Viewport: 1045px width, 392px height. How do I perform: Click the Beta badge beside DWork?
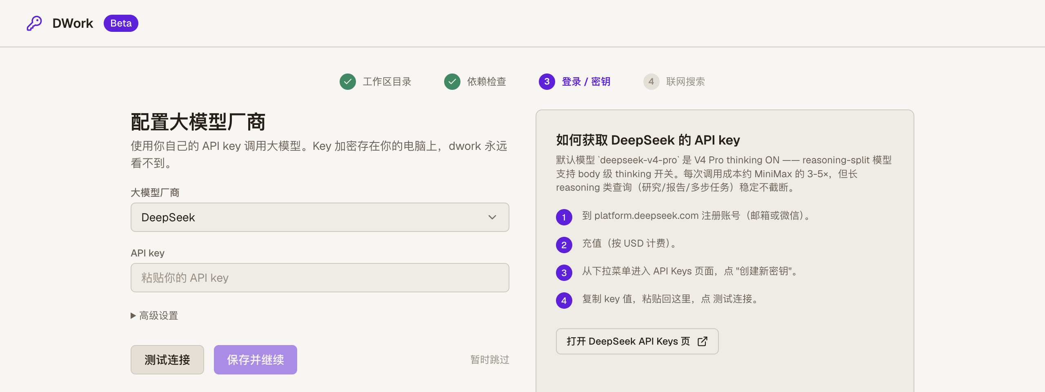coord(121,23)
